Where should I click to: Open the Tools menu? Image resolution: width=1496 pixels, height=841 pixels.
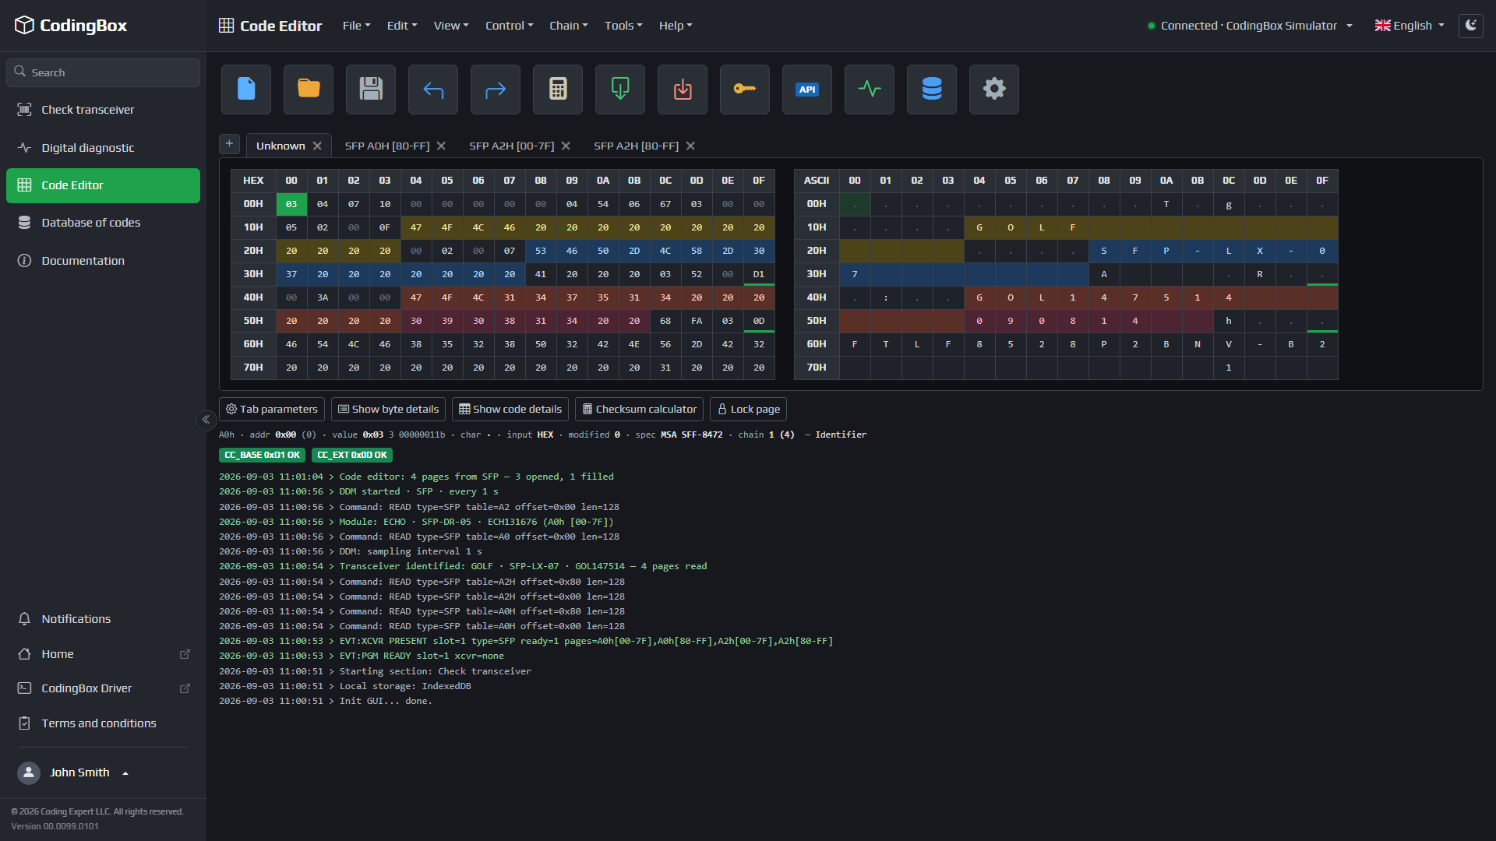(623, 26)
